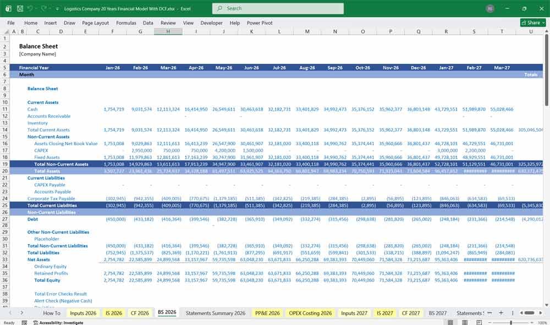Switch to Page Layout view icon
This screenshot has height=325, width=550.
[x=464, y=322]
